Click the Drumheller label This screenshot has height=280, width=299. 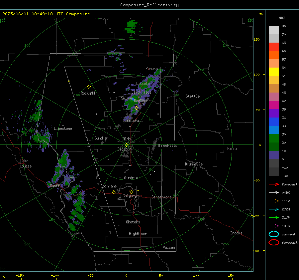point(195,164)
